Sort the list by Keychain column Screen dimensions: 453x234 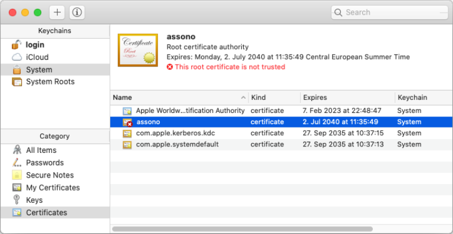424,98
